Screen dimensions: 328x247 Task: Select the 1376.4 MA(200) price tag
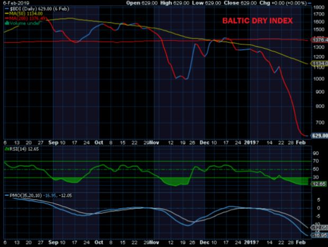(319, 40)
